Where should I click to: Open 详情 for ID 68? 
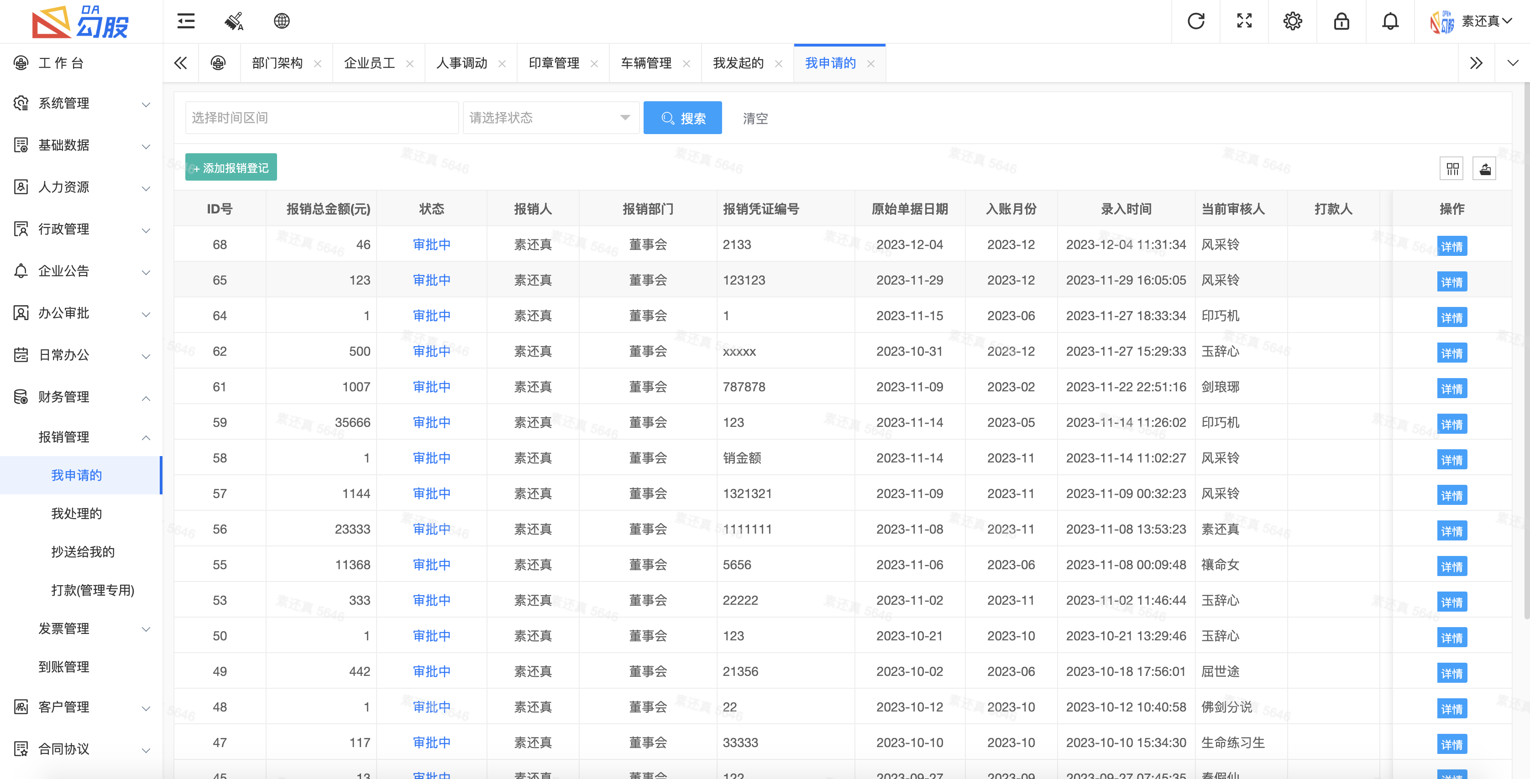[1451, 246]
